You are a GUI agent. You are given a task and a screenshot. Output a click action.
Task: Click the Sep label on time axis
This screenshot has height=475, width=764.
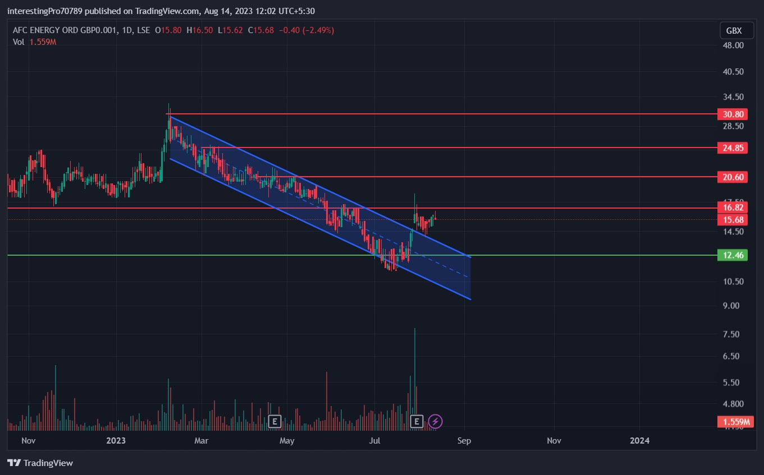464,441
